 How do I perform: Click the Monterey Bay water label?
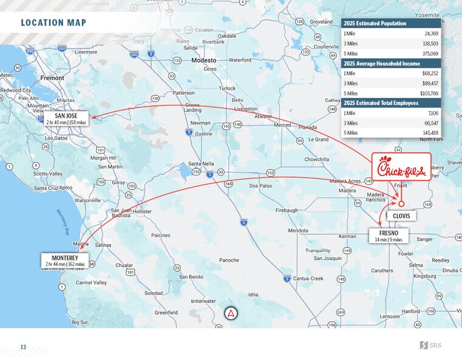click(64, 223)
